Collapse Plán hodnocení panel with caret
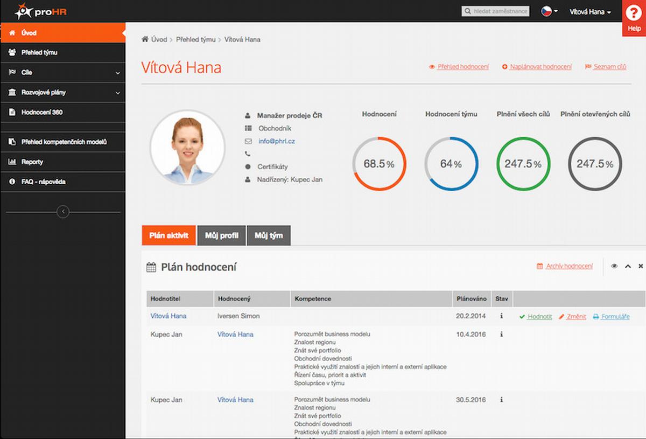Image resolution: width=646 pixels, height=439 pixels. tap(628, 266)
